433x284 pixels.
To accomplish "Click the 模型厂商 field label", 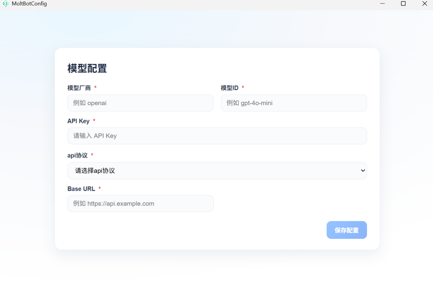I will (x=79, y=88).
